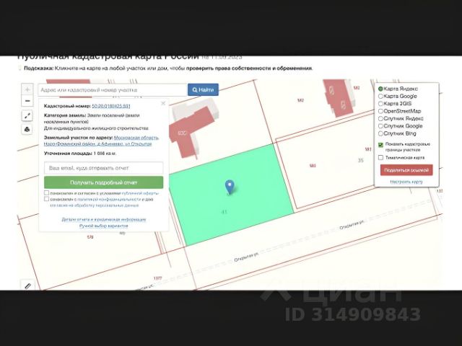
Task: Open report details and legal information link
Action: coord(104,219)
